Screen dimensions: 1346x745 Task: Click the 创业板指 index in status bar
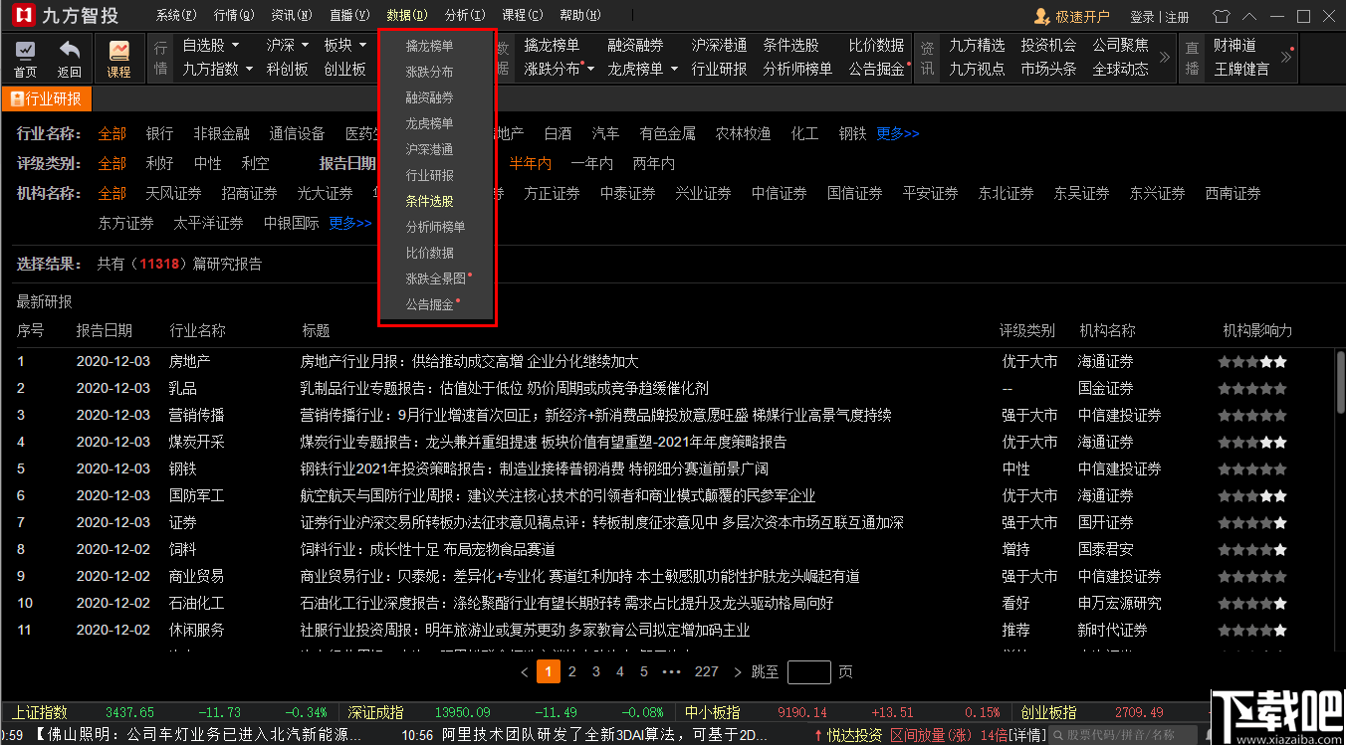tap(1048, 713)
